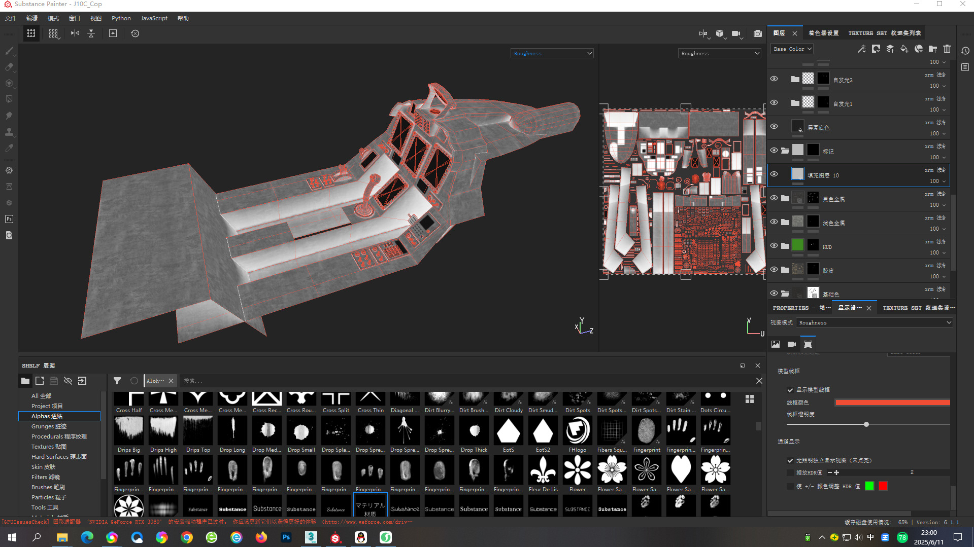This screenshot has height=547, width=974.
Task: Click the red 线框颜色 color swatch
Action: (x=892, y=403)
